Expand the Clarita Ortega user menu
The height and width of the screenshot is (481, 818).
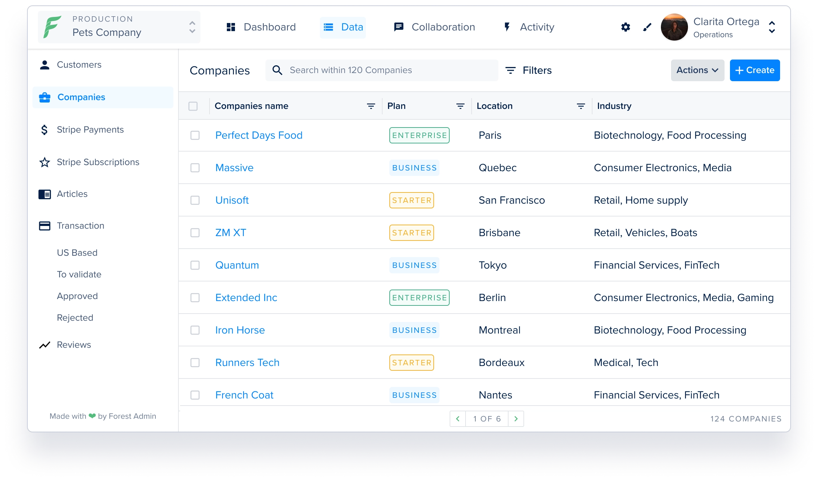(772, 27)
